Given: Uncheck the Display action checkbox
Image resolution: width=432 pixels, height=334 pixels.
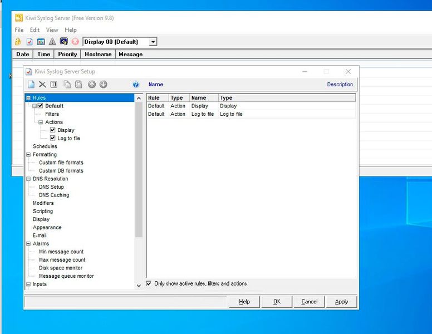Looking at the screenshot, I should click(53, 130).
